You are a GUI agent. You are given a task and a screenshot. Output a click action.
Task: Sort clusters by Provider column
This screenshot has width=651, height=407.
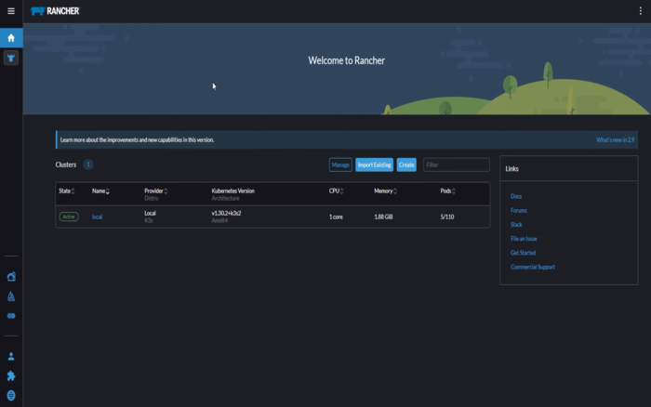(155, 190)
